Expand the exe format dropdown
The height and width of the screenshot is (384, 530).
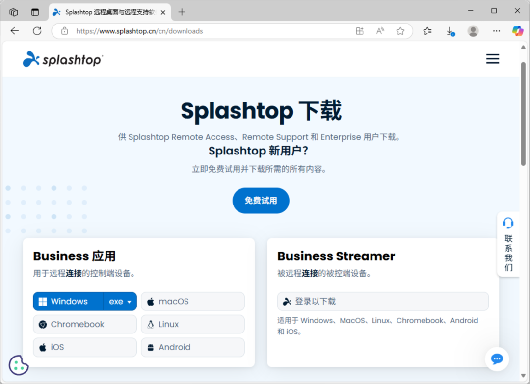click(x=120, y=302)
